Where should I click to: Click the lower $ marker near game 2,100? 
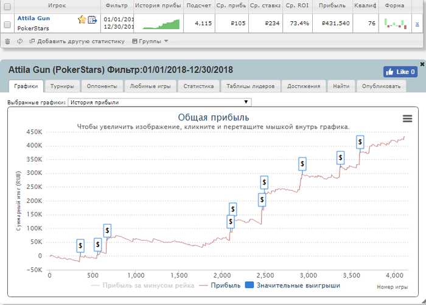coord(231,221)
